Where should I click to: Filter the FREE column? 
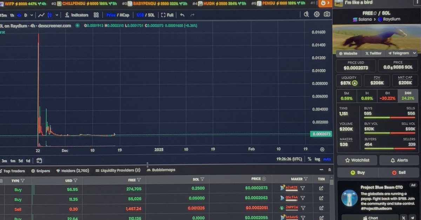click(x=139, y=180)
